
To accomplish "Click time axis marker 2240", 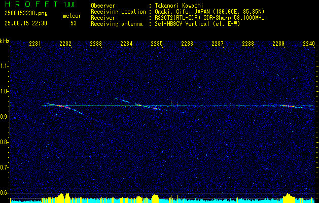I will click(309, 44).
